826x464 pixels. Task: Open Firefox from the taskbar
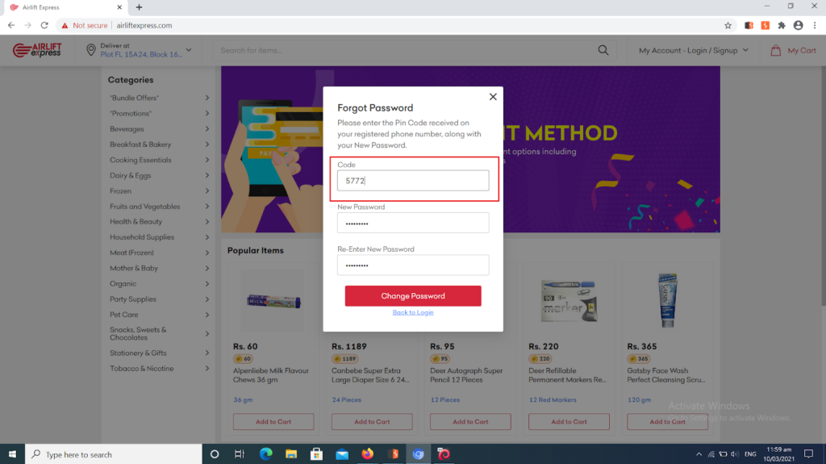[x=367, y=454]
